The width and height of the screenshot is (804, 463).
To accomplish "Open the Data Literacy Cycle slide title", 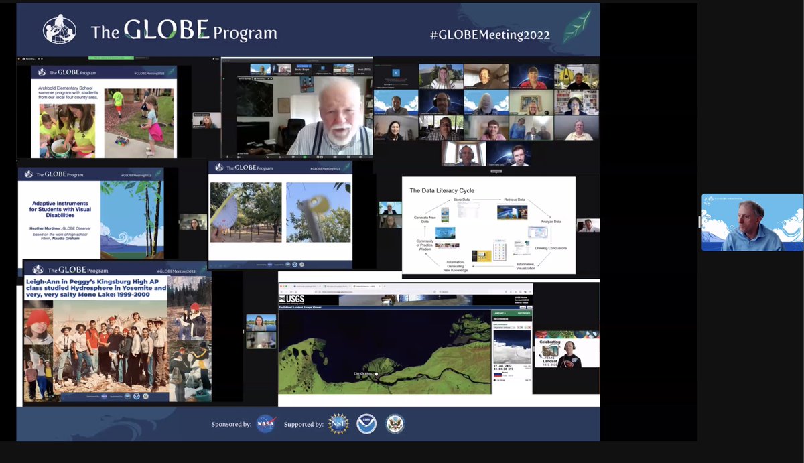I will [442, 191].
